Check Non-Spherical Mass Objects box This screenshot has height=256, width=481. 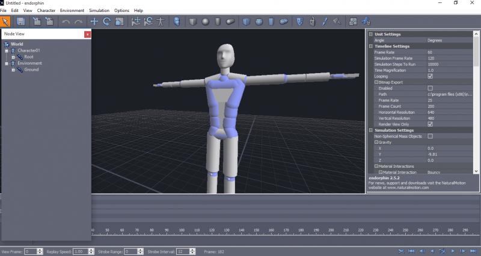coord(430,136)
